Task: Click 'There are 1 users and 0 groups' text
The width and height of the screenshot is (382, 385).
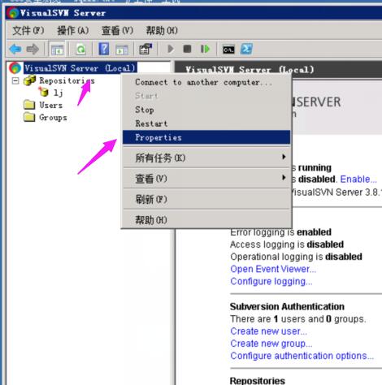Action: pyautogui.click(x=298, y=319)
